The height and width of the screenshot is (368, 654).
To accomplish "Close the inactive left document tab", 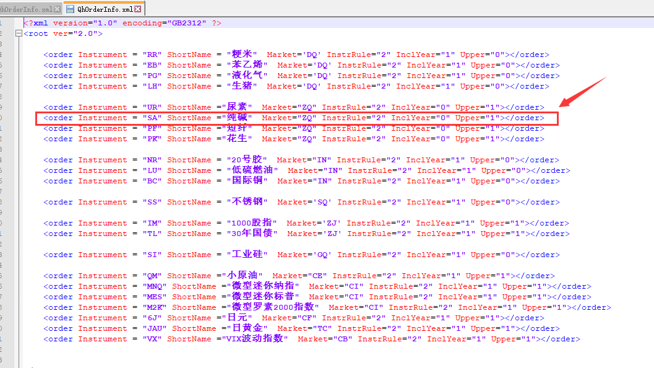I will tap(58, 9).
